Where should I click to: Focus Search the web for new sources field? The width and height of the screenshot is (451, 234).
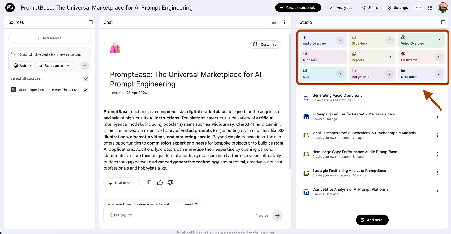(50, 54)
